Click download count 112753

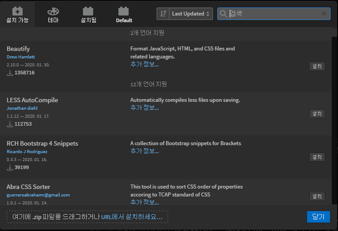click(23, 124)
